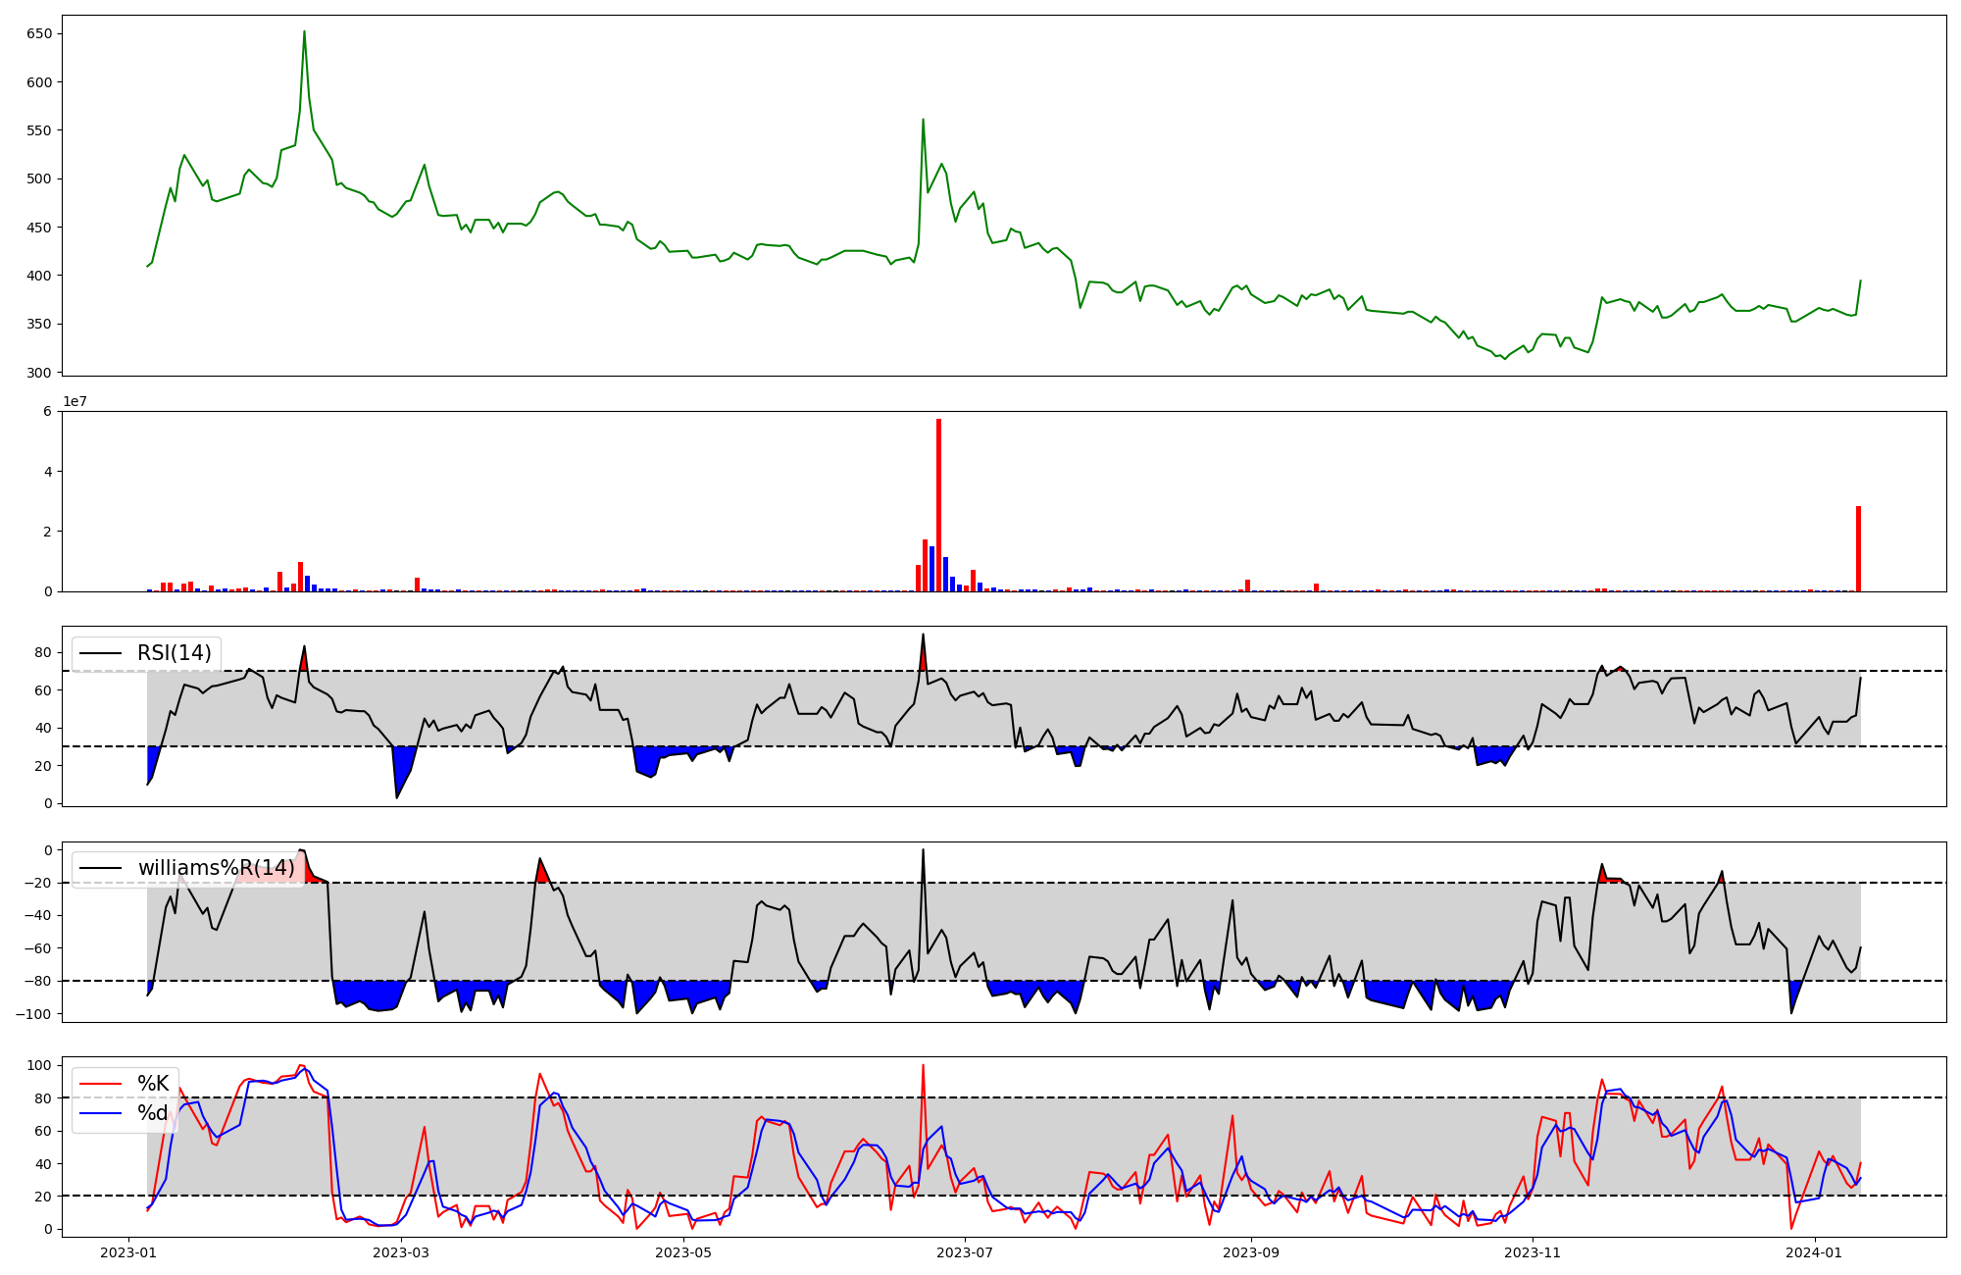Select the 2023-11 date axis label
Viewport: 1961px width, 1275px height.
click(1533, 1252)
